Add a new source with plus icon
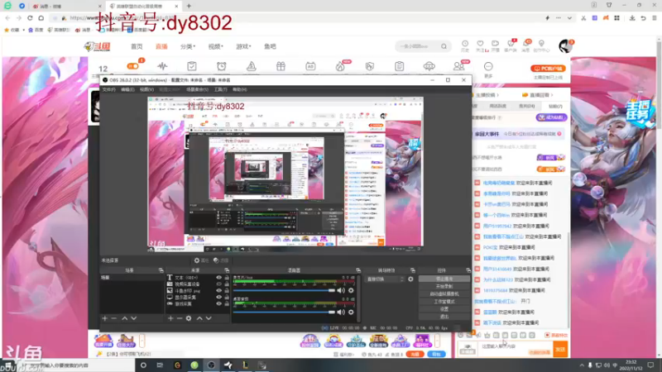The width and height of the screenshot is (662, 372). [170, 318]
